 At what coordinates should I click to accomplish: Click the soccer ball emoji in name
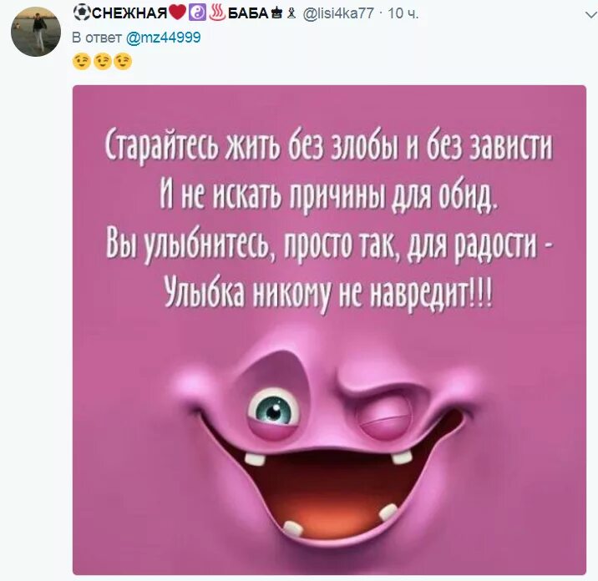[82, 13]
